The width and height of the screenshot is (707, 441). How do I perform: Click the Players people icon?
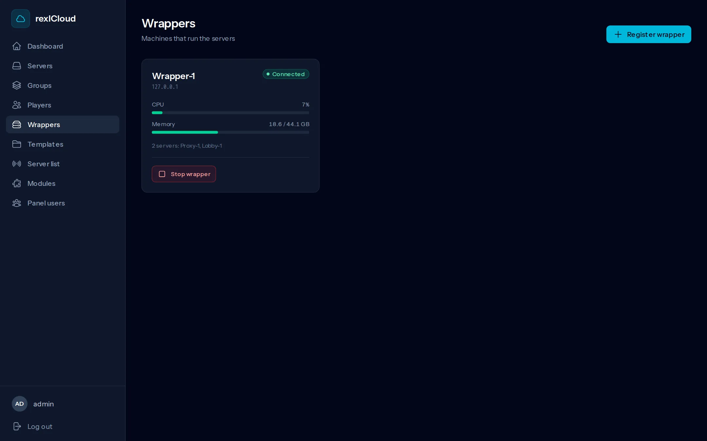click(17, 105)
